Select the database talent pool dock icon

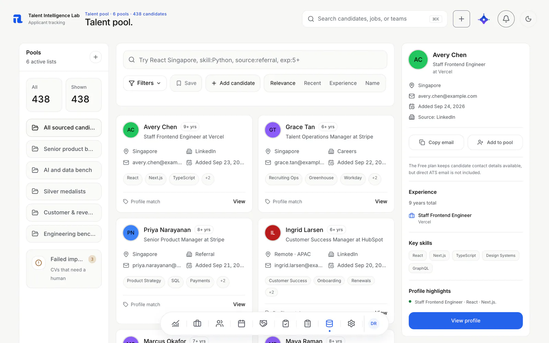point(329,323)
